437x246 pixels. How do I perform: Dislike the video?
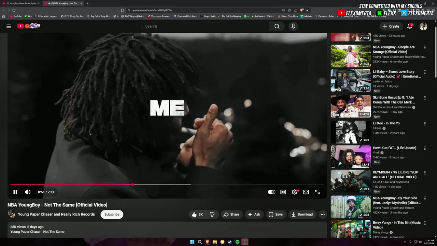(x=212, y=215)
